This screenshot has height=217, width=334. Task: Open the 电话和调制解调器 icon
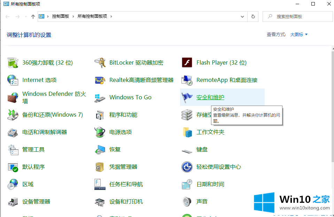tap(13, 132)
